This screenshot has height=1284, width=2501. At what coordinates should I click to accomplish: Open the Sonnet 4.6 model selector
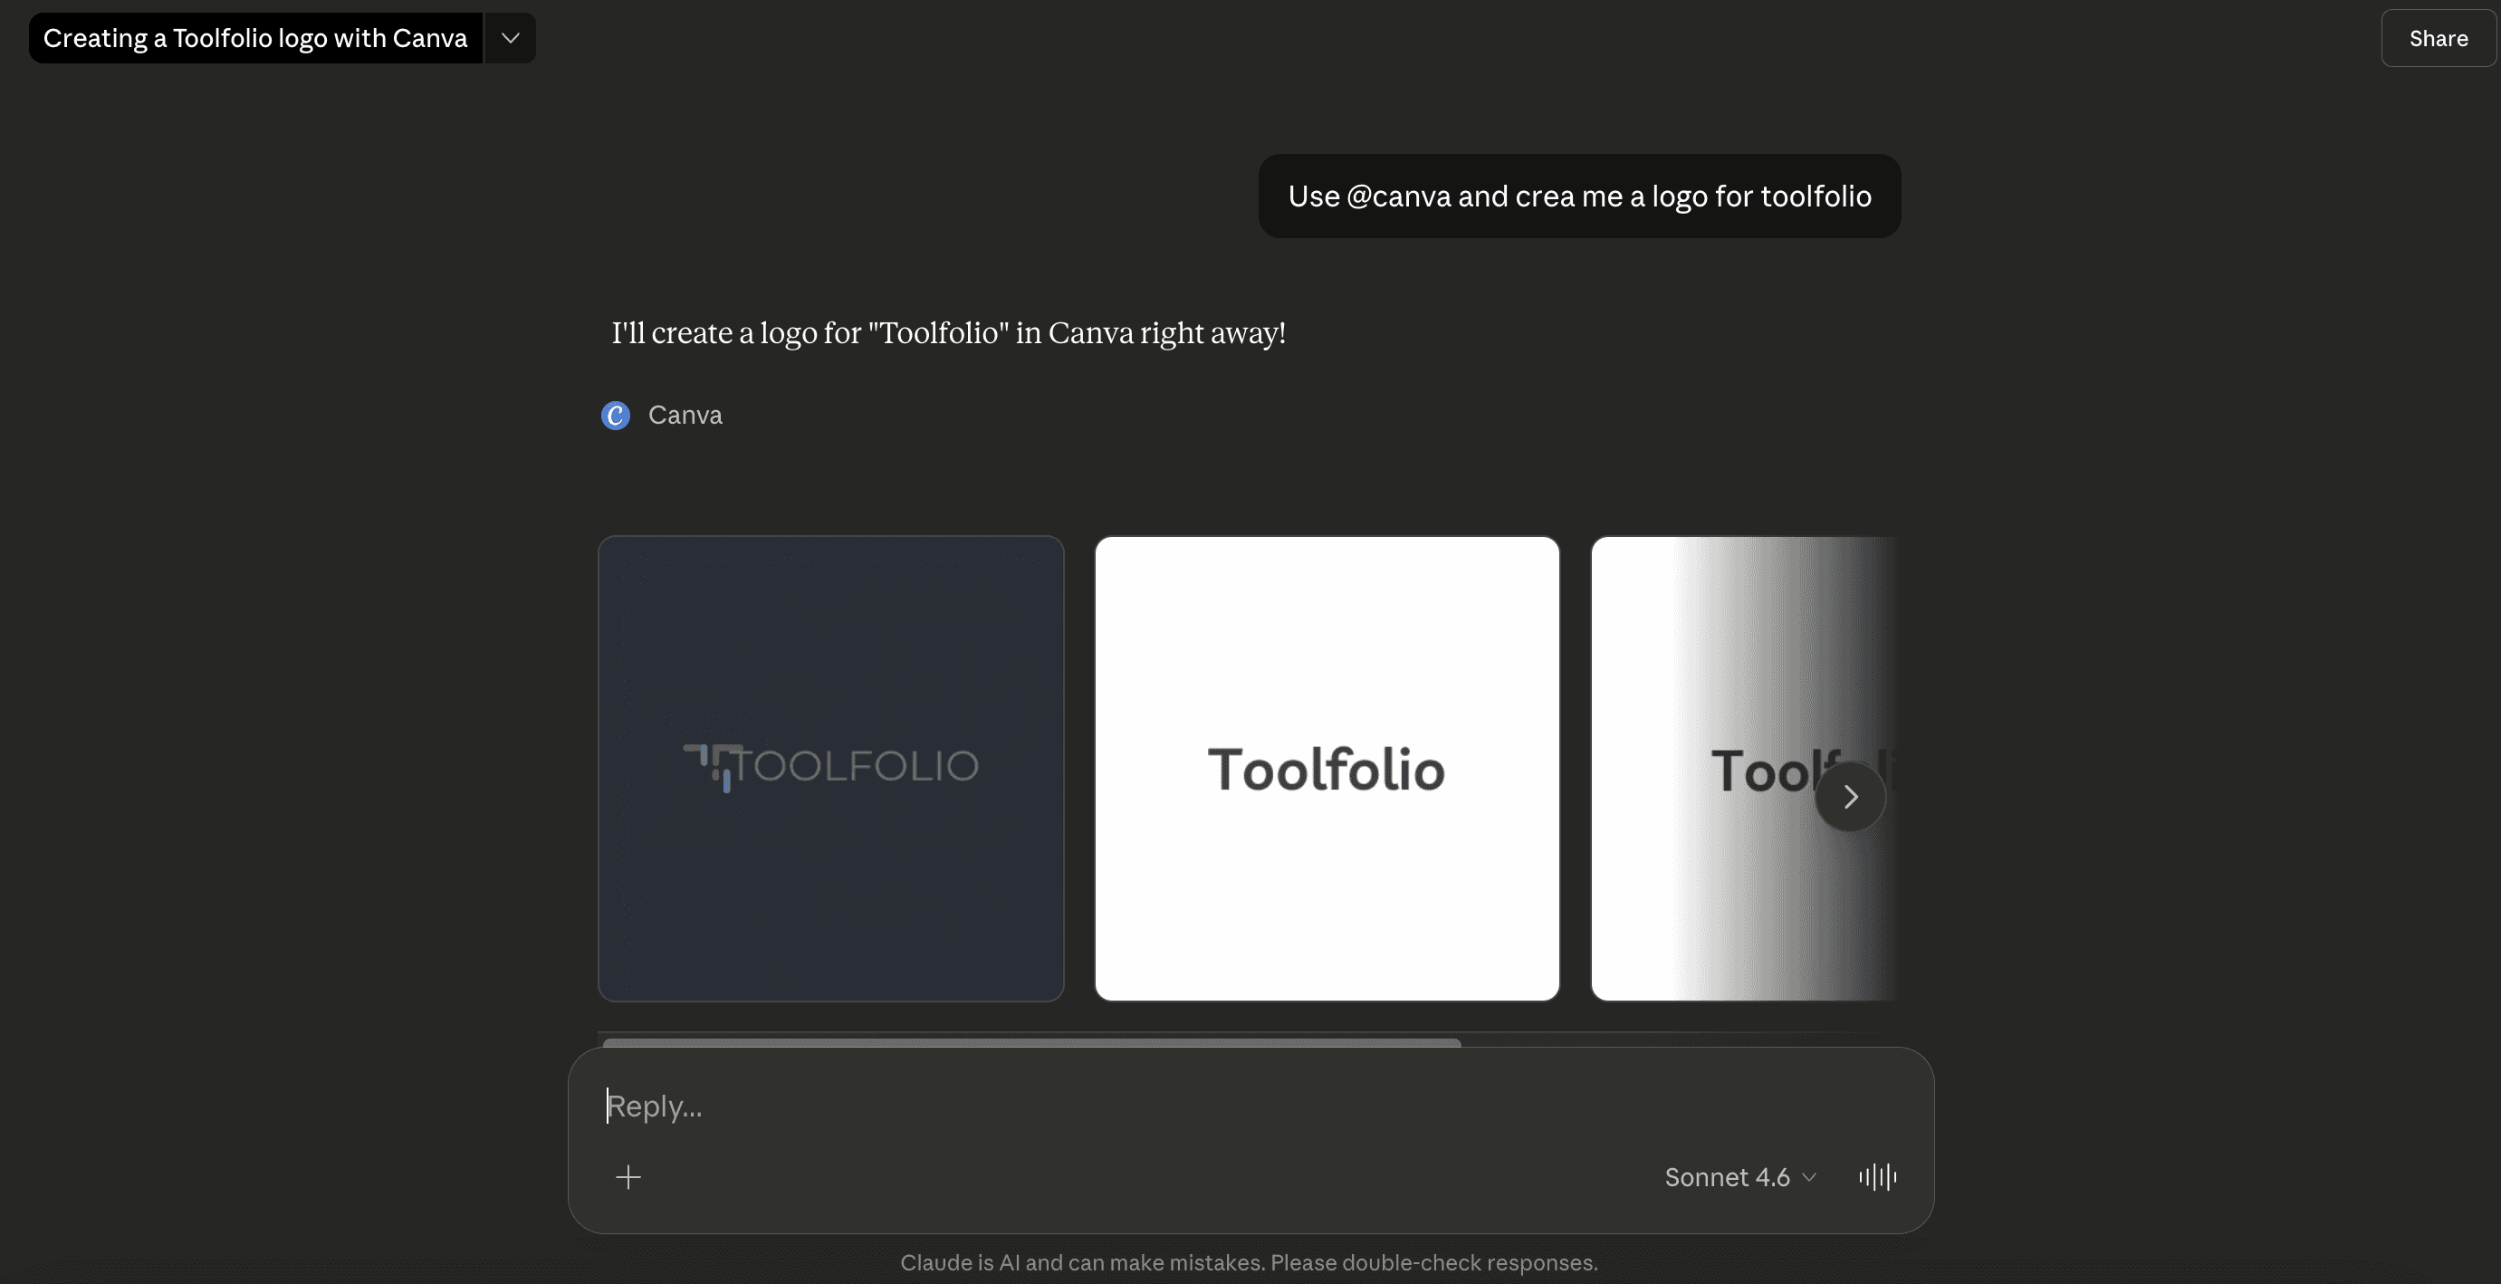click(x=1726, y=1177)
